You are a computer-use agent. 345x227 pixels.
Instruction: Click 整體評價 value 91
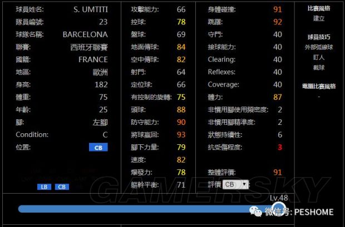278,172
